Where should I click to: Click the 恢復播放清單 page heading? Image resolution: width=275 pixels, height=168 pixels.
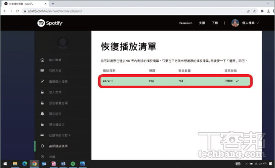click(128, 47)
